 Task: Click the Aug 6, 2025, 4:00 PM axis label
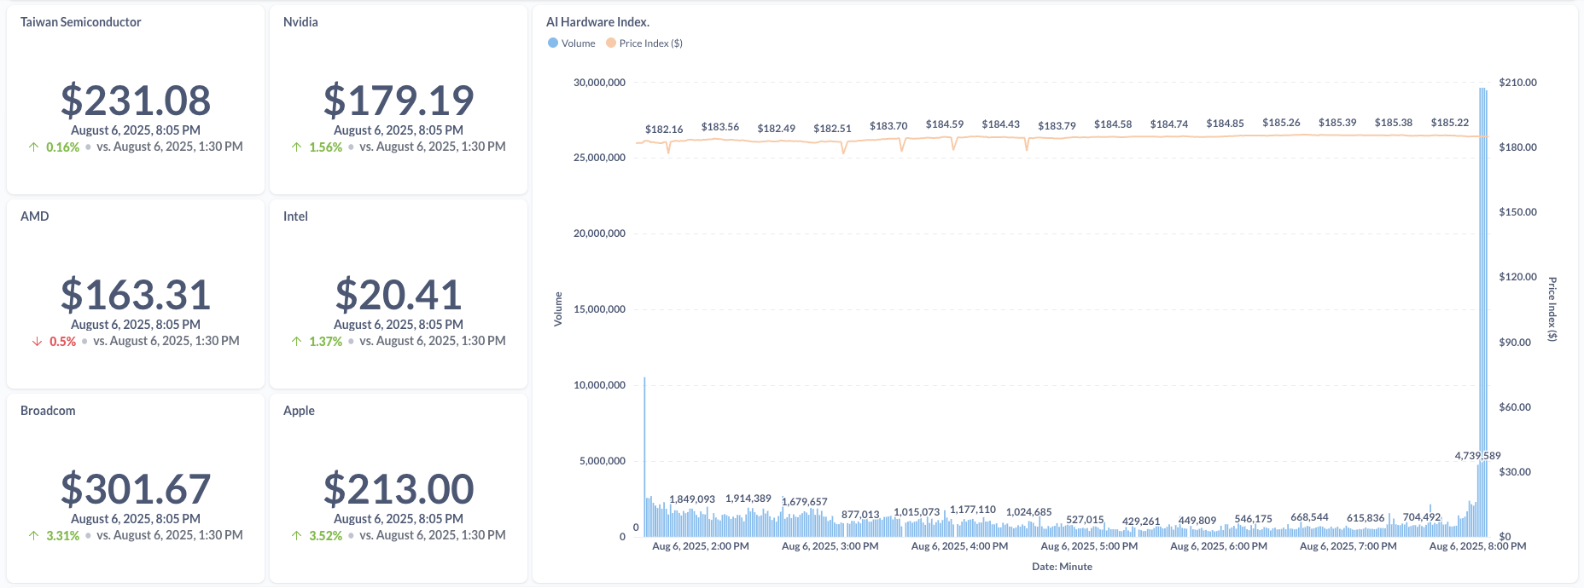pyautogui.click(x=959, y=546)
